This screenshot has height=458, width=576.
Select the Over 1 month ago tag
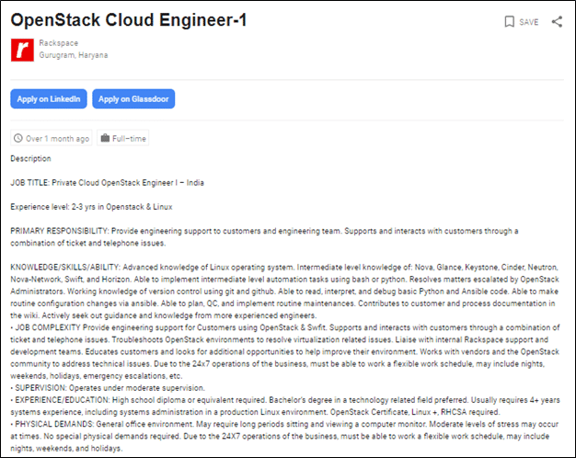coord(51,138)
